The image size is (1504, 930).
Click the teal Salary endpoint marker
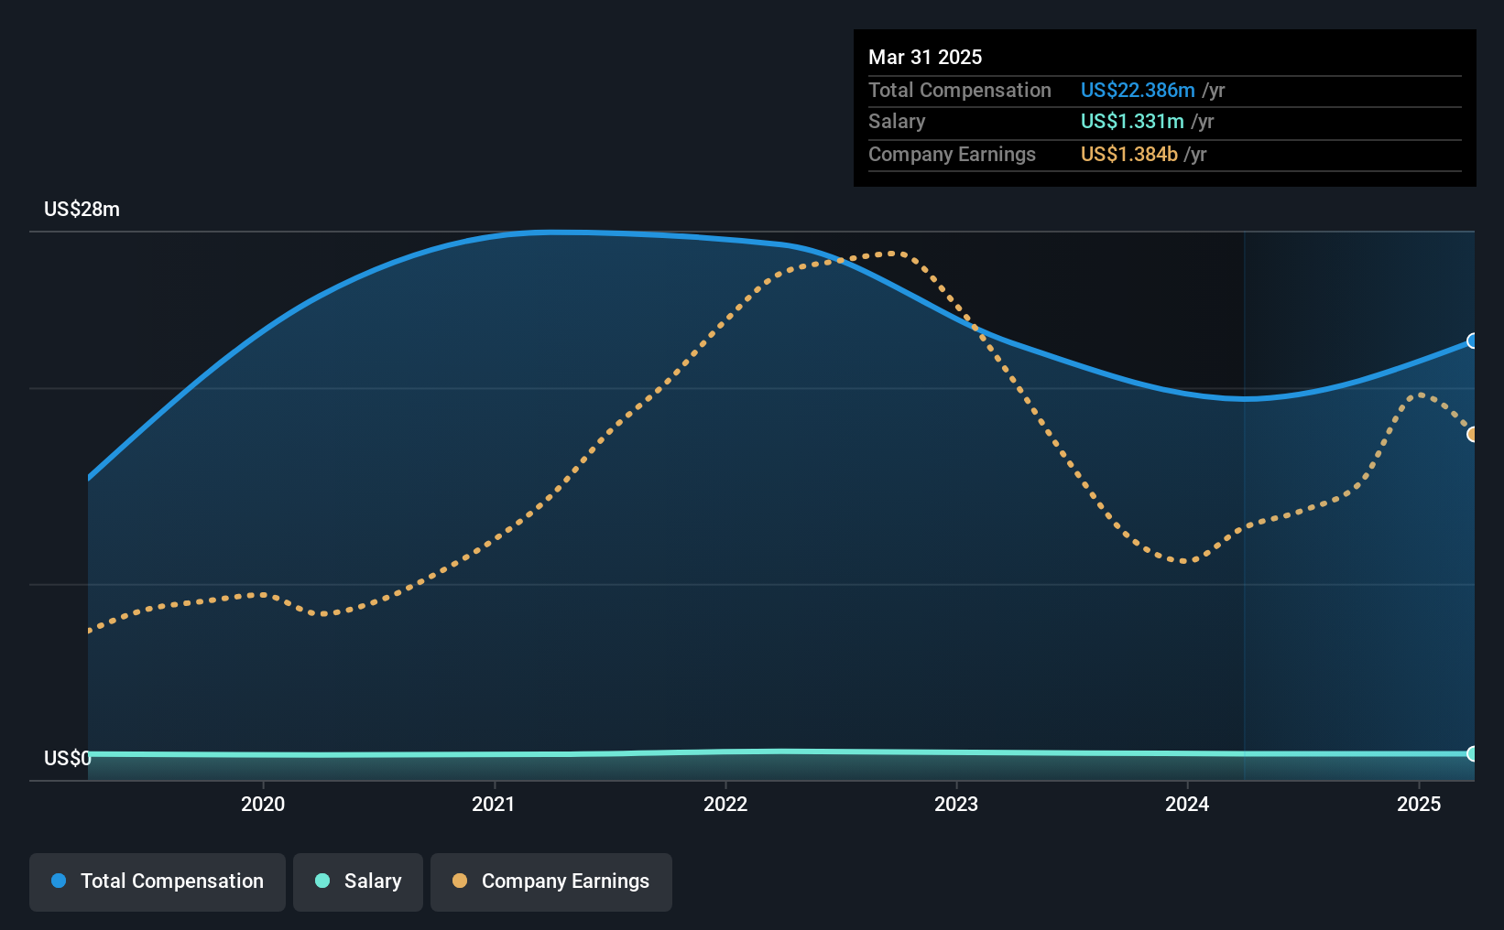[1473, 753]
